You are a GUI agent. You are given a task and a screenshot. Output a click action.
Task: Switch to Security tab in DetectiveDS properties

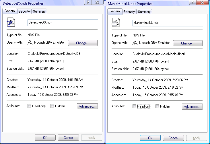click(24, 11)
